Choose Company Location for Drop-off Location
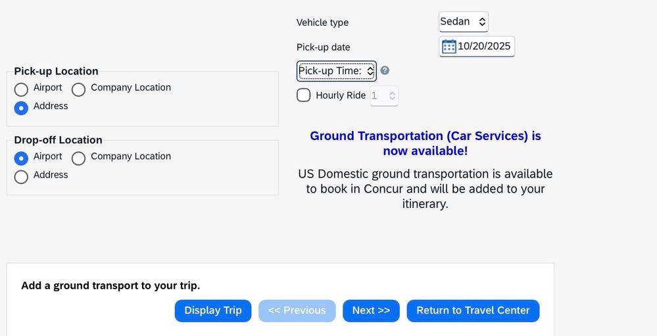 tap(78, 158)
